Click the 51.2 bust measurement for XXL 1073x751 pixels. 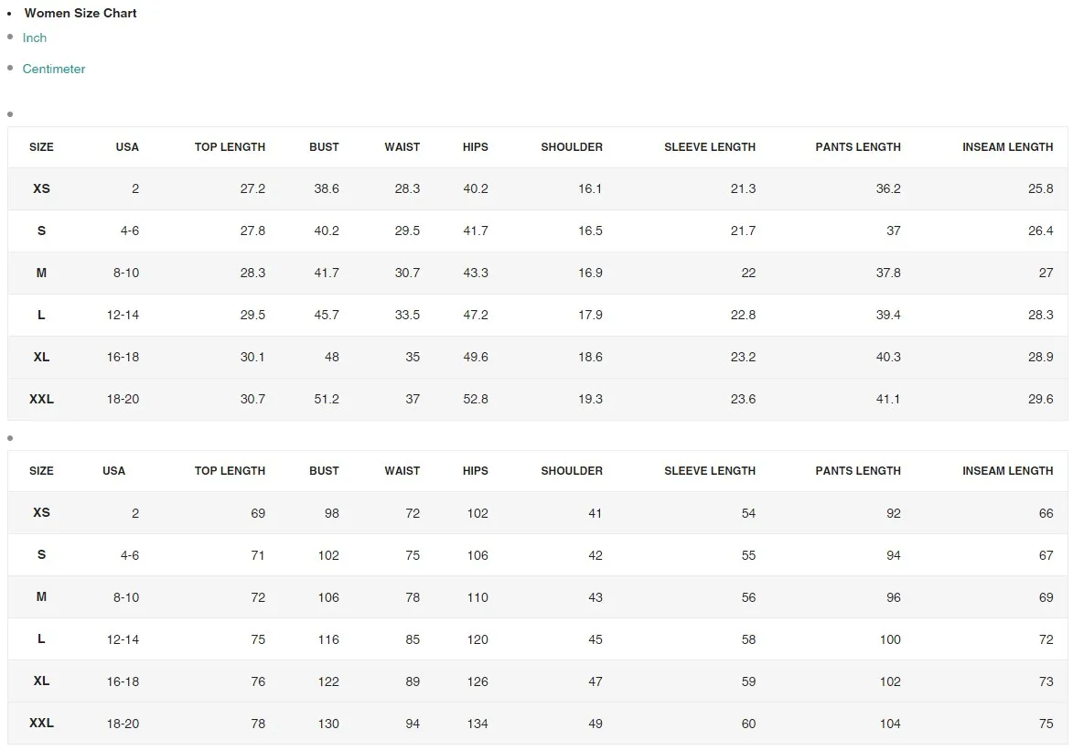(326, 399)
